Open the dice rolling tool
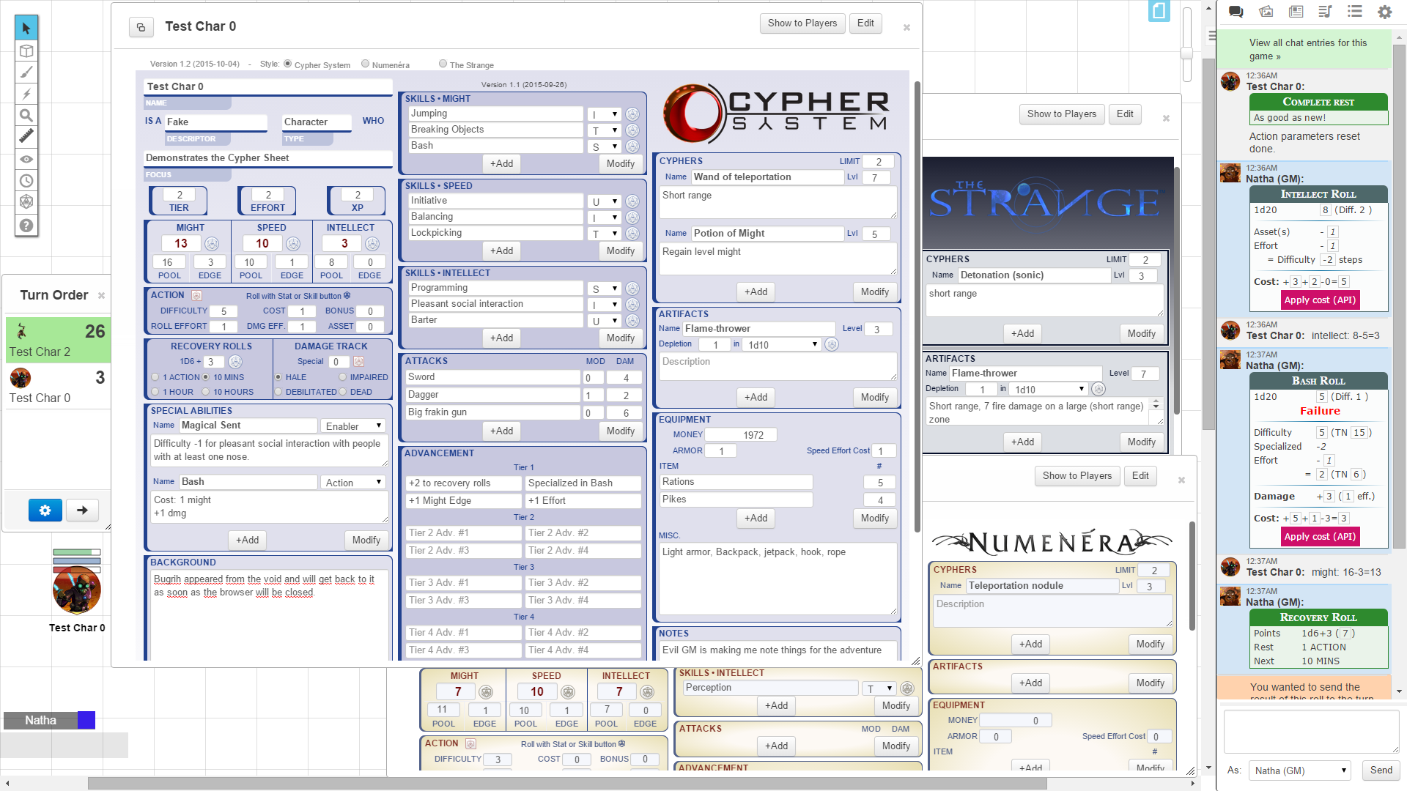The image size is (1407, 791). [26, 201]
